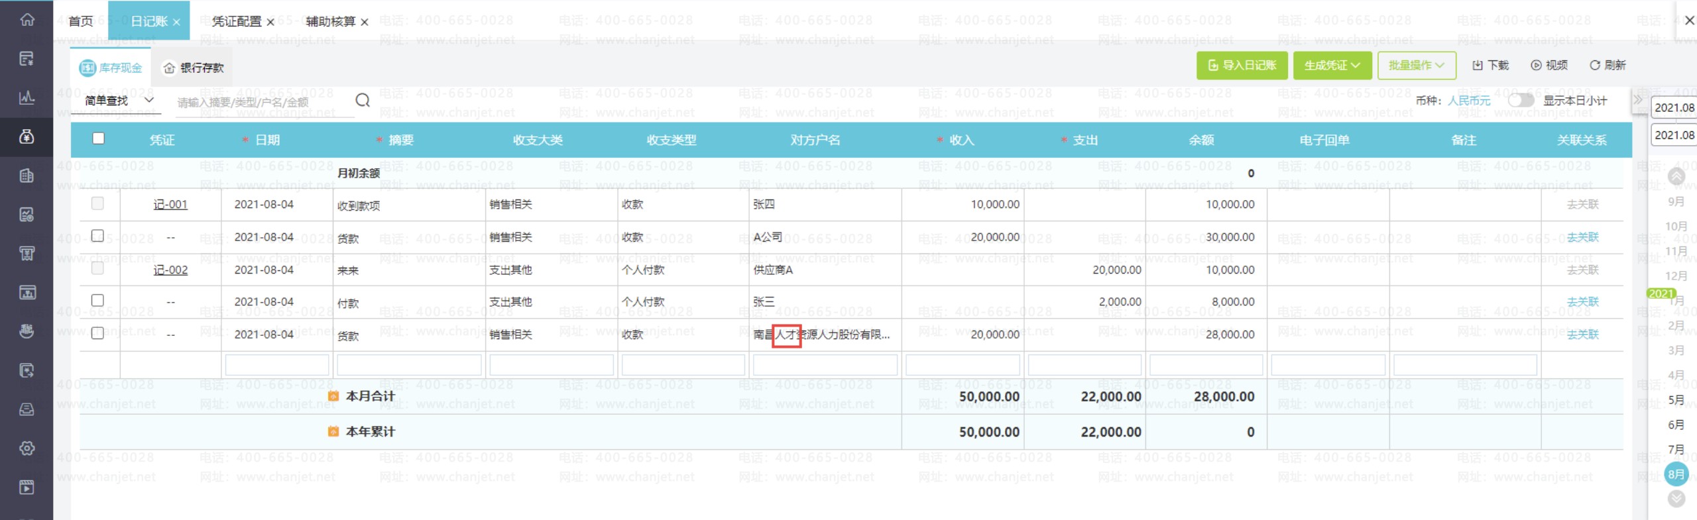Viewport: 1697px width, 520px height.
Task: Close the 辅助核算 tab
Action: pos(365,22)
